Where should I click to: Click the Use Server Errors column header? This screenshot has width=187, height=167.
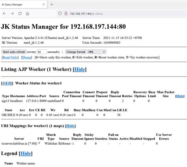point(164,137)
